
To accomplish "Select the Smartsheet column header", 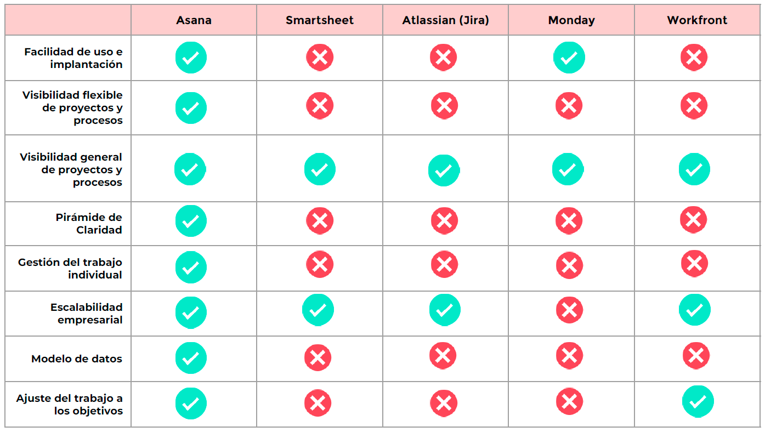I will pos(320,20).
